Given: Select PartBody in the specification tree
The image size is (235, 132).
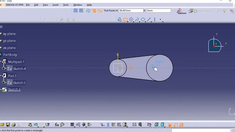Looking at the screenshot, I should click(10, 55).
